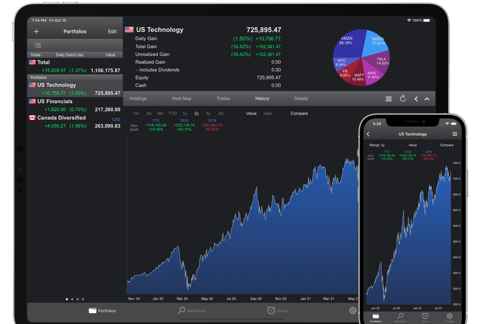478x324 pixels.
Task: Tap the refresh icon above the chart
Action: (x=403, y=99)
